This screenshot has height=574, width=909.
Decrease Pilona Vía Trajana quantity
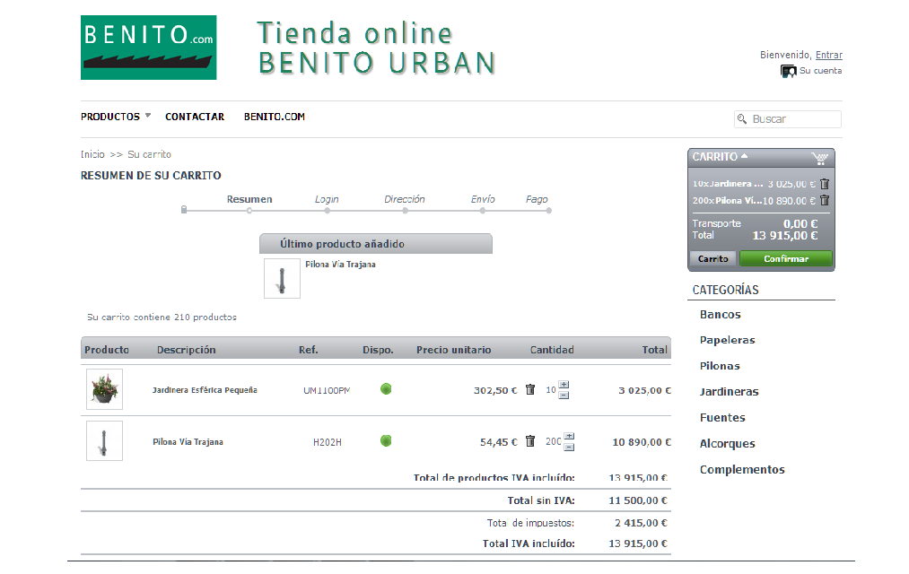pyautogui.click(x=569, y=447)
